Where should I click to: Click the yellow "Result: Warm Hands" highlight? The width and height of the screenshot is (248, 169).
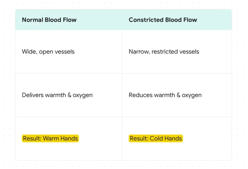[x=50, y=138]
